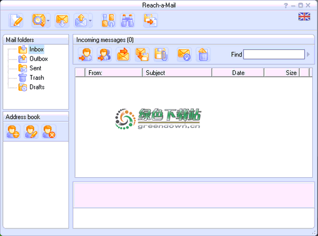Click the compose new message icon
This screenshot has height=236, width=318.
tap(16, 20)
